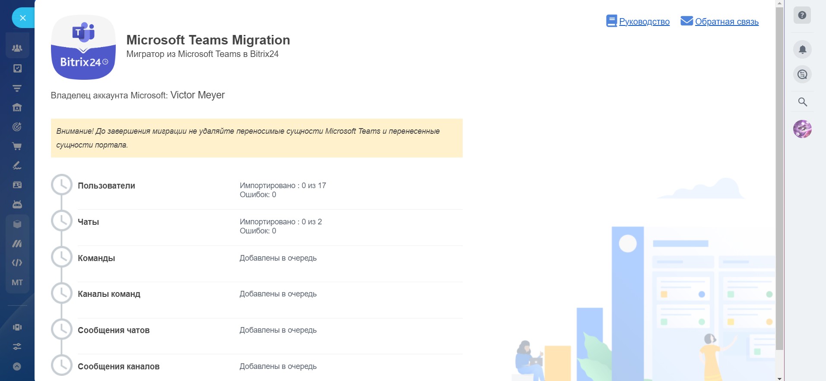This screenshot has height=381, width=826.
Task: Click the Microsoft Teams Bitrix24 app logo
Action: (83, 47)
